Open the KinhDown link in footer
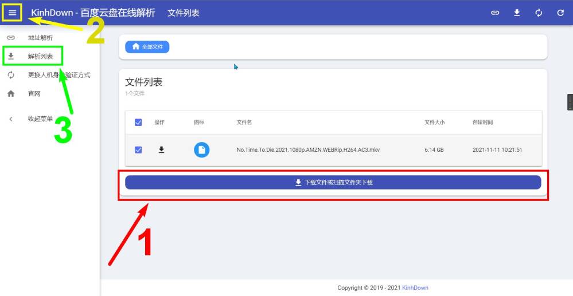Screen dimensions: 573x296 pyautogui.click(x=415, y=288)
